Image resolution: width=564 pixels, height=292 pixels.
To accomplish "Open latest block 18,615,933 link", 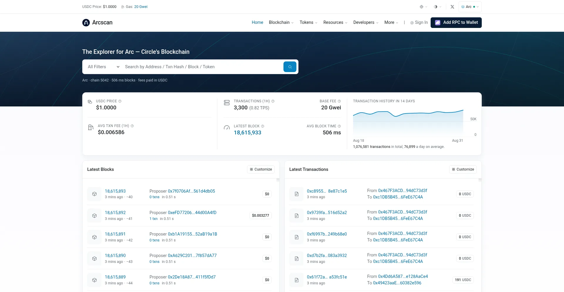I will point(247,133).
